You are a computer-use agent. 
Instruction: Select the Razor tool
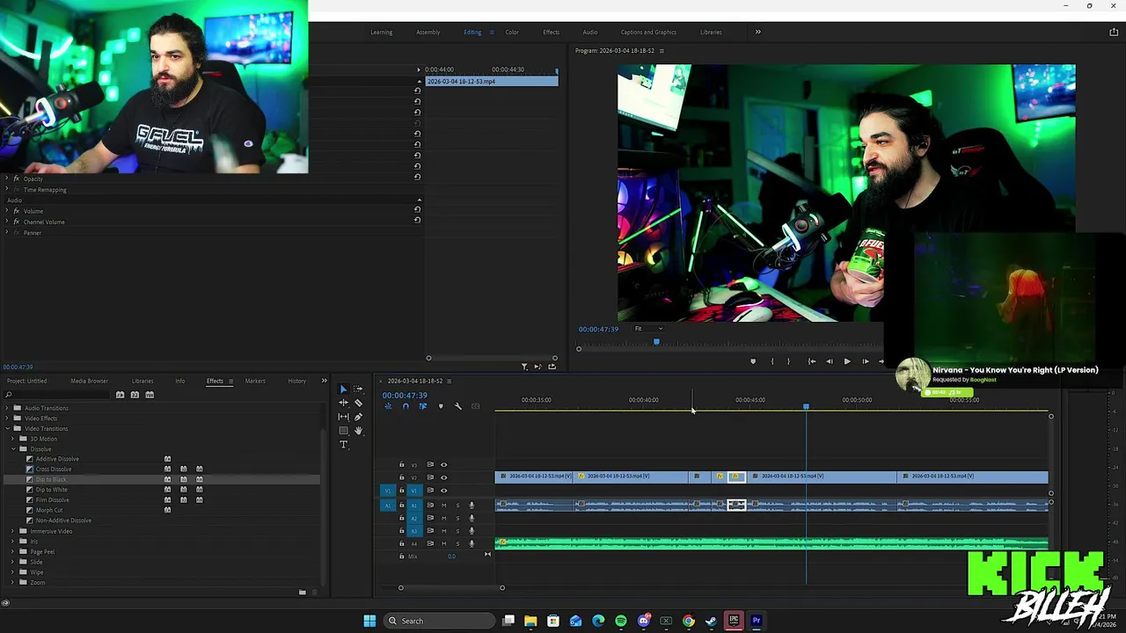click(358, 403)
